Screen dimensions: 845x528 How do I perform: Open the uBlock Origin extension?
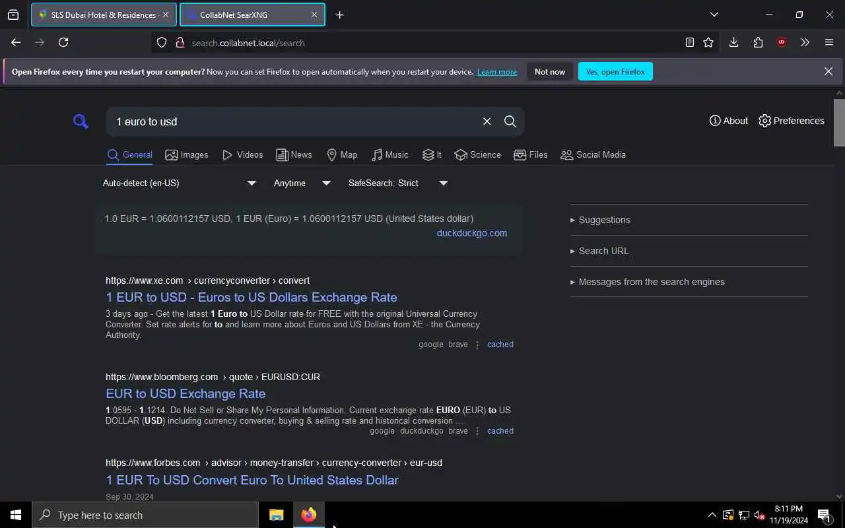click(x=782, y=42)
